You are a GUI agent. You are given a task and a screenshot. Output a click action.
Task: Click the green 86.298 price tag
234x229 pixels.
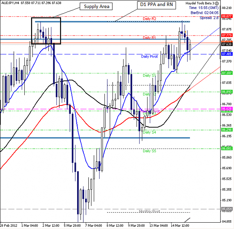pos(227,130)
